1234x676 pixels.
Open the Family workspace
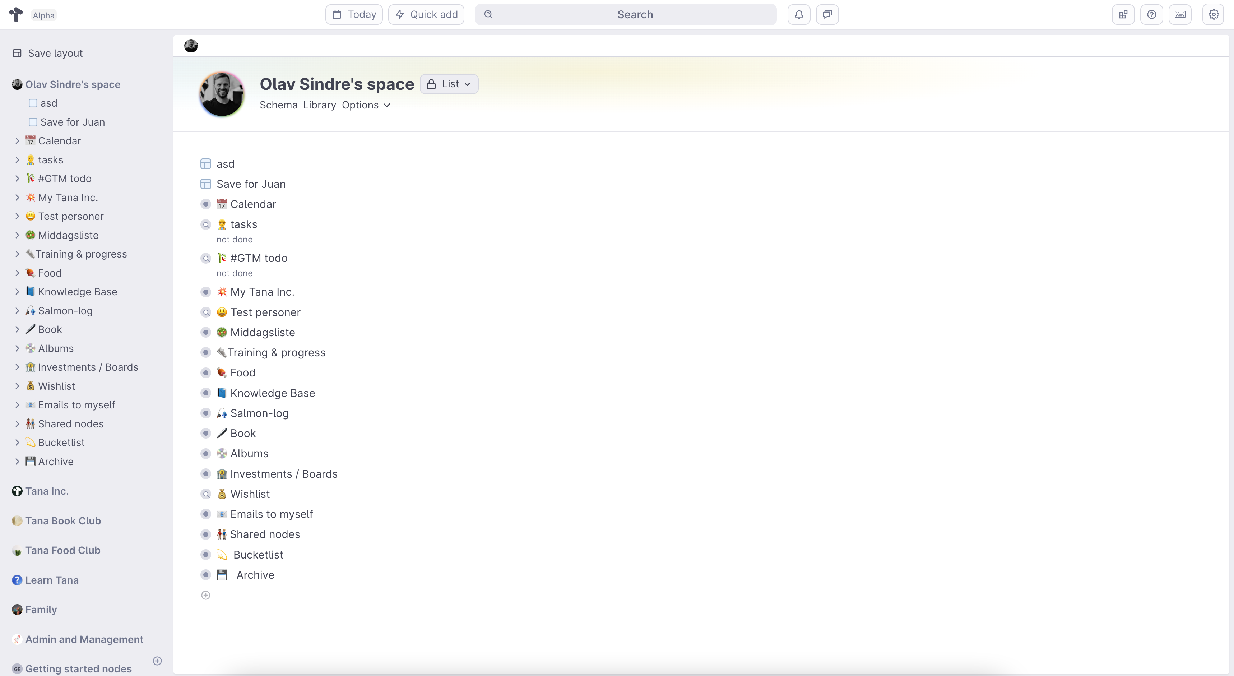41,610
